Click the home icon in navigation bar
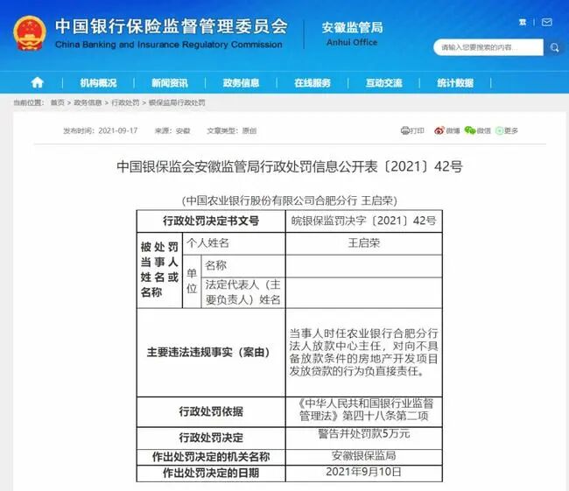Image resolution: width=569 pixels, height=491 pixels. (37, 83)
